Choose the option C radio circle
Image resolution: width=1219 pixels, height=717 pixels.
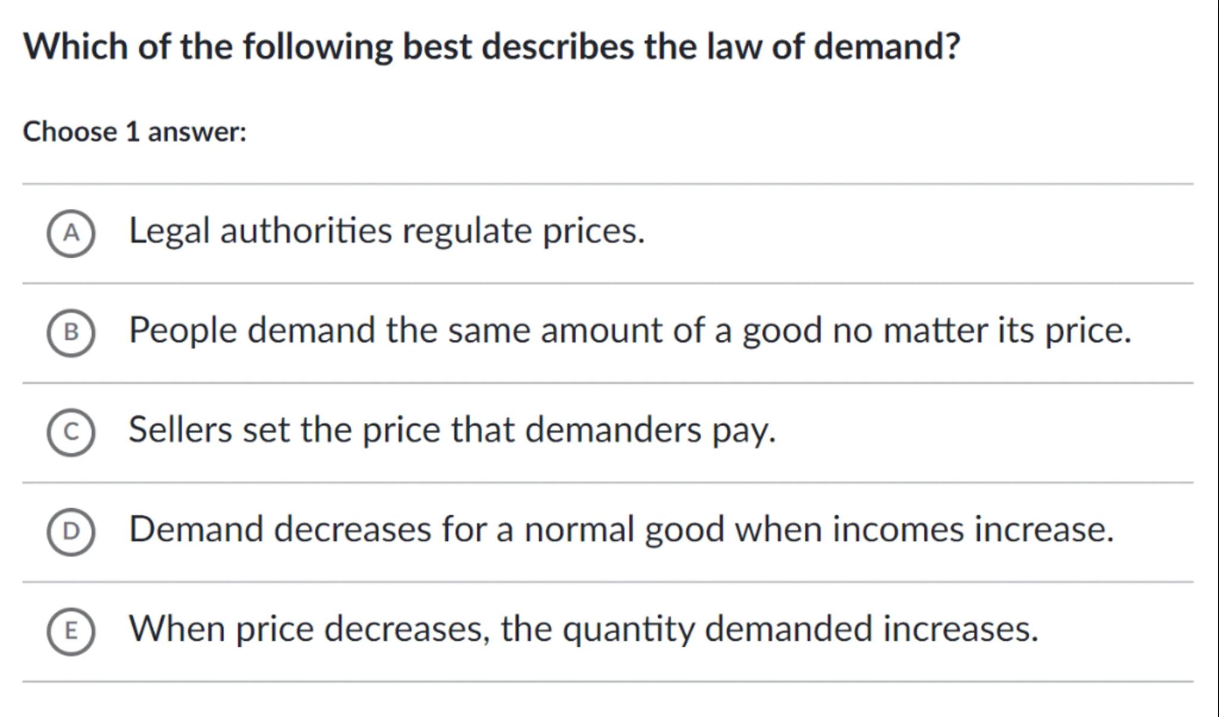71,432
